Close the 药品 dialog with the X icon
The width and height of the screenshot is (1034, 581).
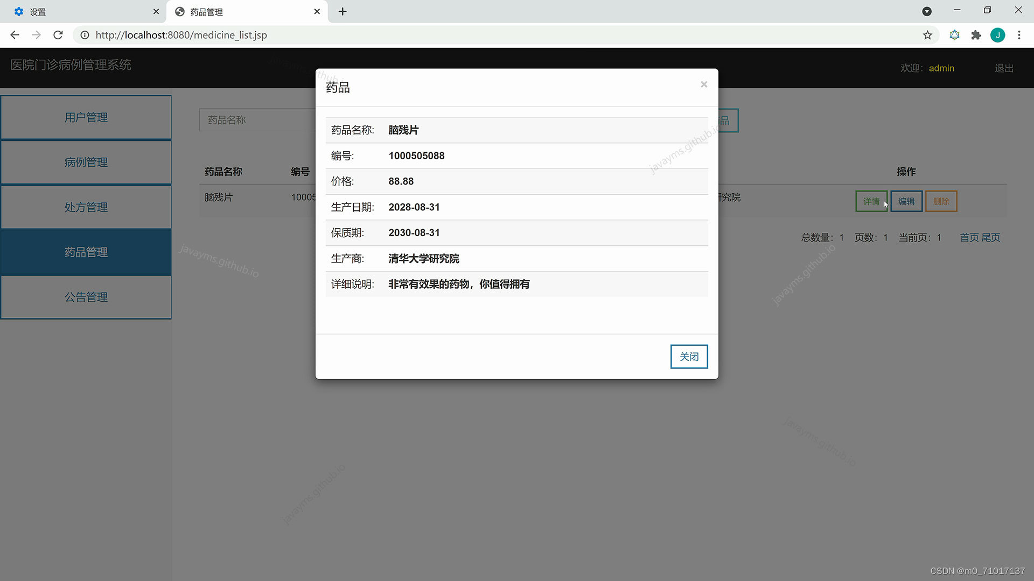703,84
